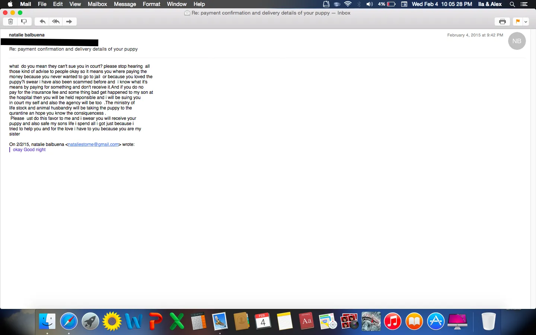
Task: Click the date 'February 4, 2015 at 9:42 PM'
Action: (x=475, y=35)
